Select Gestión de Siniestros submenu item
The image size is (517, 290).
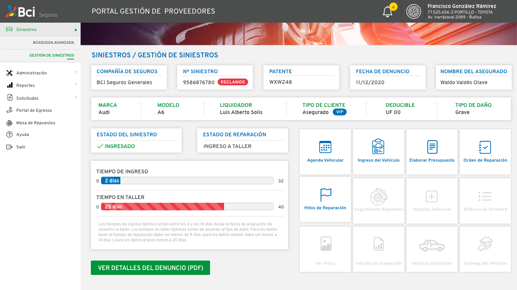pos(52,56)
